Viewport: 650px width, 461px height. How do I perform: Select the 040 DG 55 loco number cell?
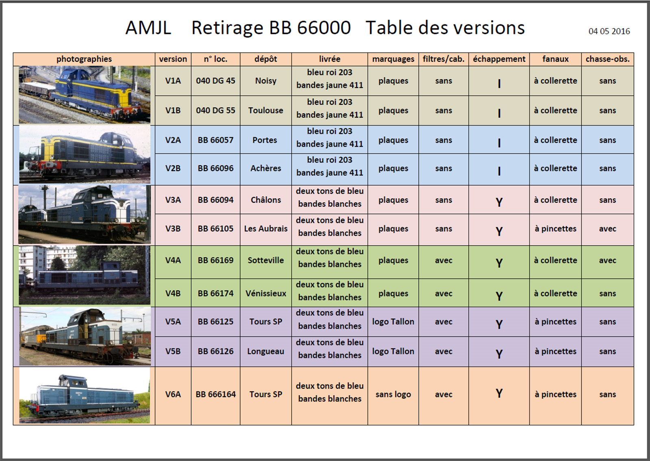(216, 110)
